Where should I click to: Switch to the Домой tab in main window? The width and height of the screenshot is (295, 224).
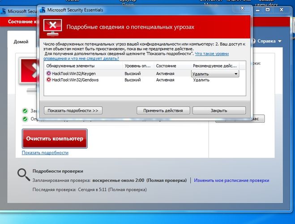coord(21,42)
